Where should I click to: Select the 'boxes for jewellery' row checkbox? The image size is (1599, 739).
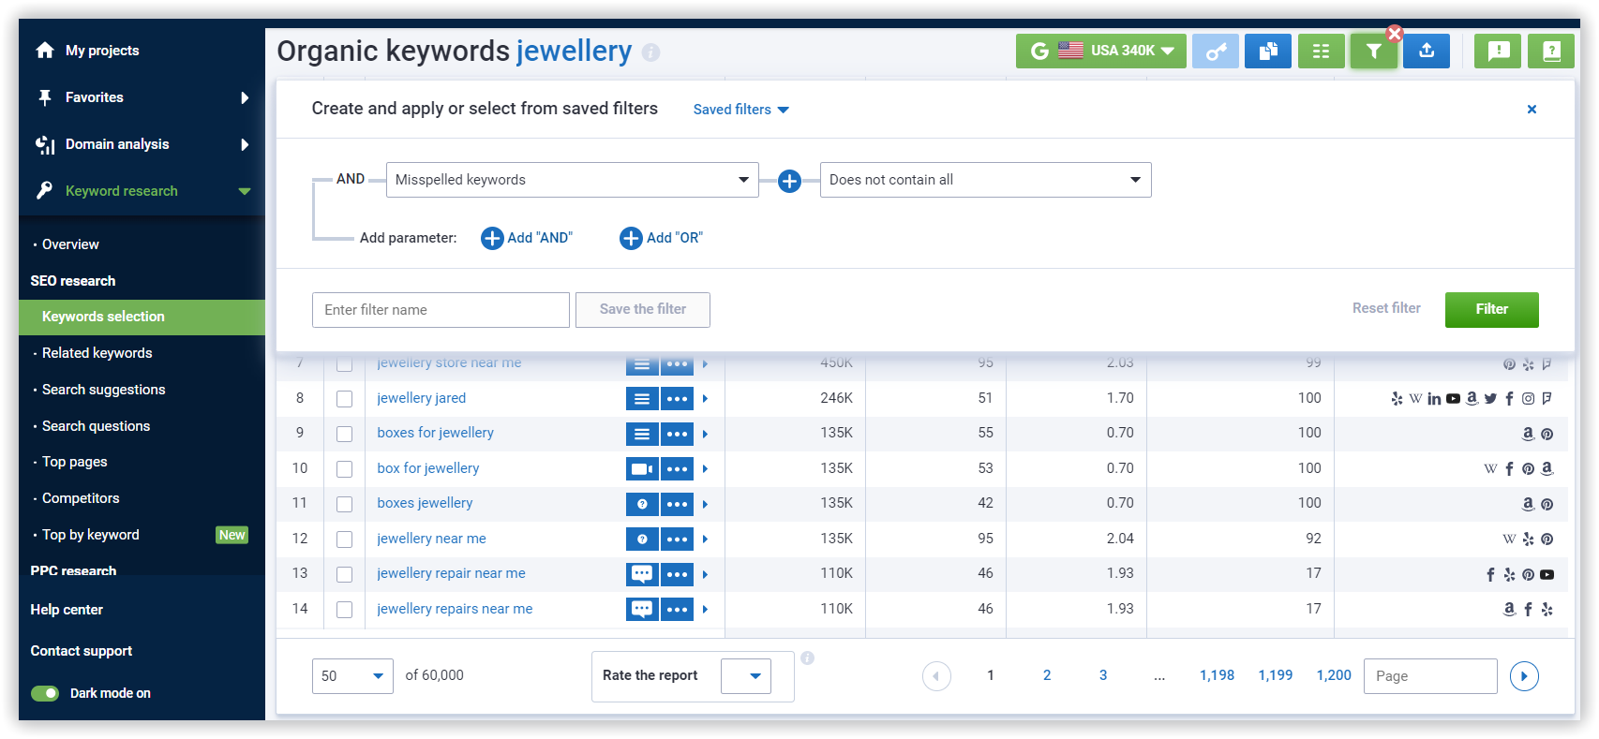coord(345,434)
